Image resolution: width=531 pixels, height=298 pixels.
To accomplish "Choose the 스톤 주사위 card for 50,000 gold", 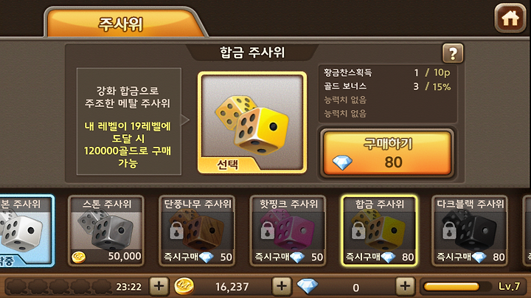I will tap(106, 231).
